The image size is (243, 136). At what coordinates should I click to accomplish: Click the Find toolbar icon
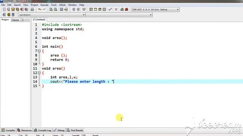point(51,9)
